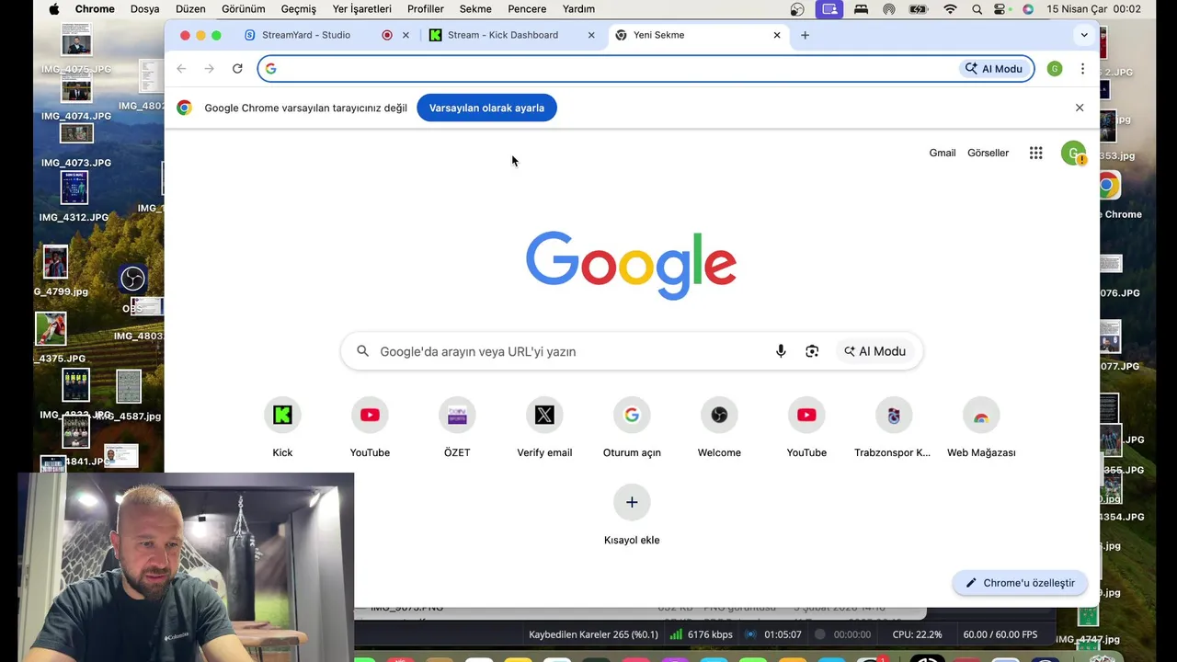Open Siri from the menu bar

(1028, 9)
